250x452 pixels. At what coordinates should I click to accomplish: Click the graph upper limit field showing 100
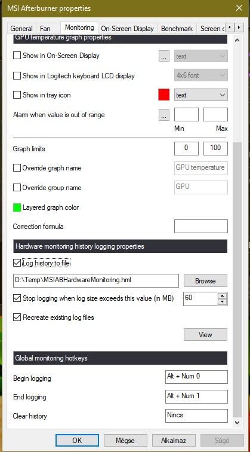(215, 148)
